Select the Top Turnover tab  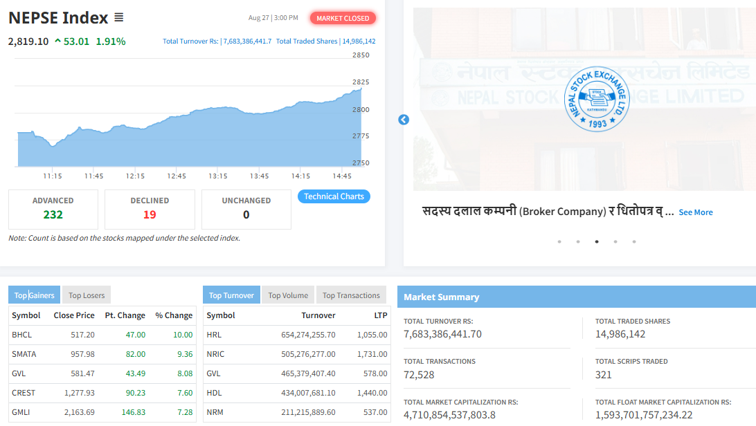(x=231, y=295)
